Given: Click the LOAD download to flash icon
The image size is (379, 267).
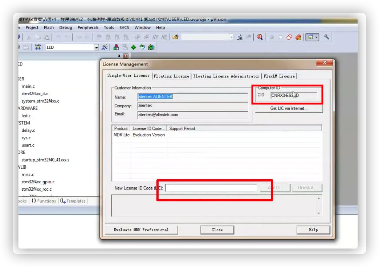Looking at the screenshot, I should pyautogui.click(x=38, y=47).
